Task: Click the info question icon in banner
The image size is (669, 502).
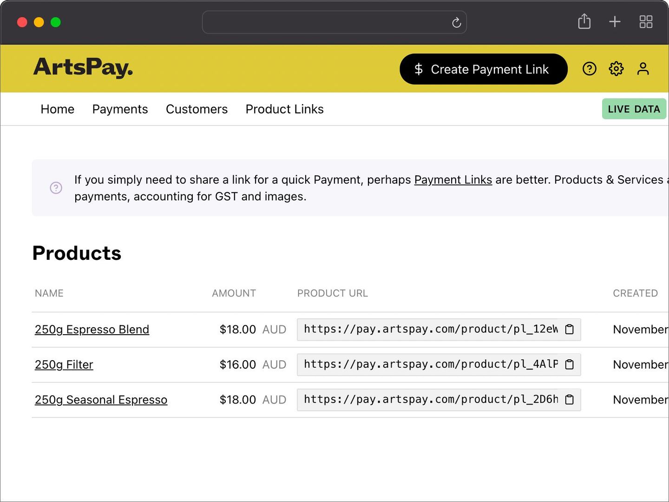Action: (56, 188)
